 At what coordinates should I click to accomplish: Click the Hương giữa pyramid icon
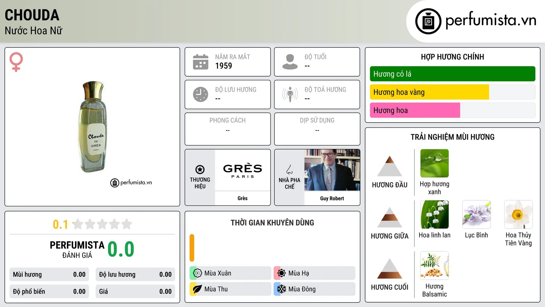pyautogui.click(x=390, y=217)
